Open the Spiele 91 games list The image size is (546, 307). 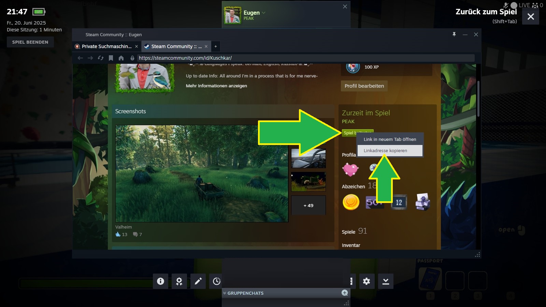pyautogui.click(x=354, y=231)
